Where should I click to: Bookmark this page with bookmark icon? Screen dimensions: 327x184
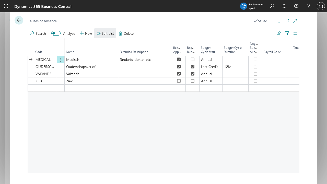click(x=279, y=21)
